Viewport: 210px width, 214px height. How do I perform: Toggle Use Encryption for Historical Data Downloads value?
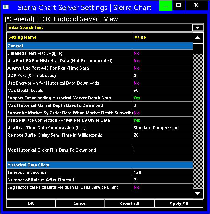162,83
